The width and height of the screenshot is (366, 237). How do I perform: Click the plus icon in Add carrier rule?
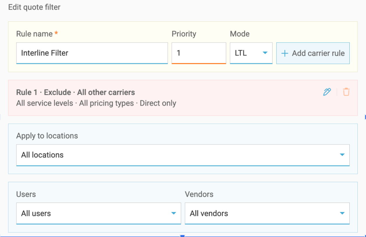pos(284,53)
